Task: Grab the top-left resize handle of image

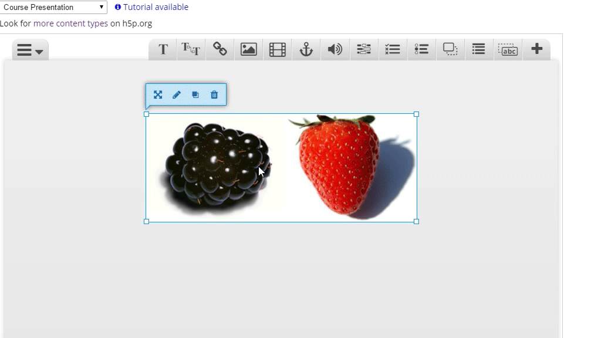Action: click(146, 114)
